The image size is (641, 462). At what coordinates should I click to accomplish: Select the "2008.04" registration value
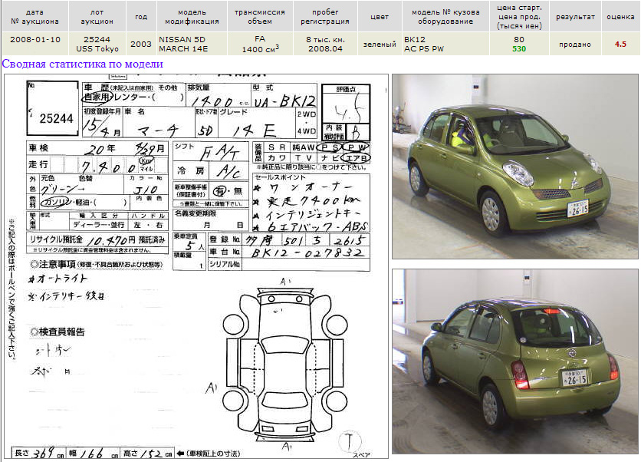(x=325, y=48)
